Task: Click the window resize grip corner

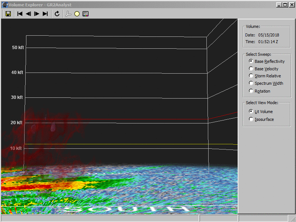Action: coord(293,219)
